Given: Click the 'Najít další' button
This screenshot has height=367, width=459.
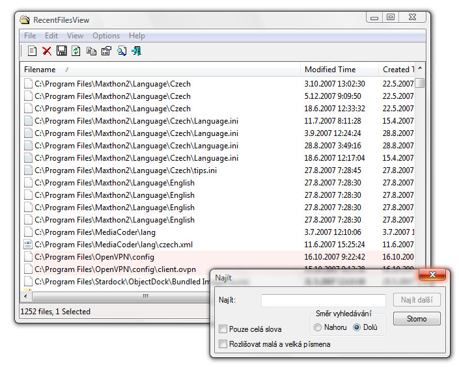Looking at the screenshot, I should 417,300.
